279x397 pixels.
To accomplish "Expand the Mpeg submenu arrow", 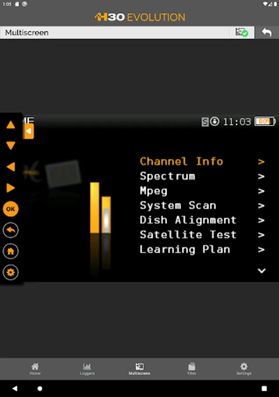I will point(261,191).
